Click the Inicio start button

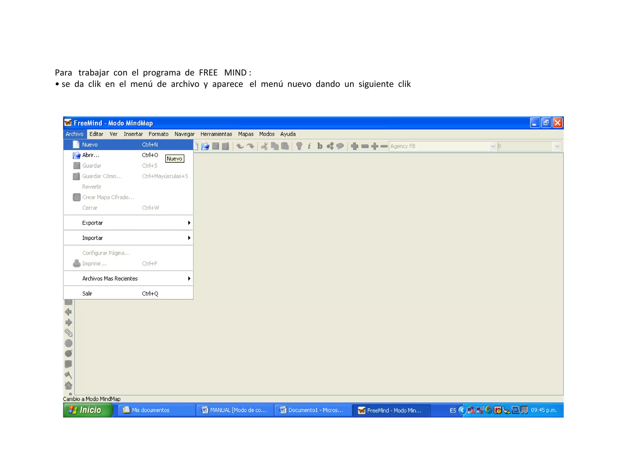click(x=87, y=410)
